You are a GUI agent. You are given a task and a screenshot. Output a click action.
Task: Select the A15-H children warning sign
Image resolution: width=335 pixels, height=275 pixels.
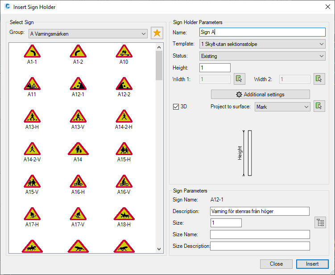tap(124, 152)
